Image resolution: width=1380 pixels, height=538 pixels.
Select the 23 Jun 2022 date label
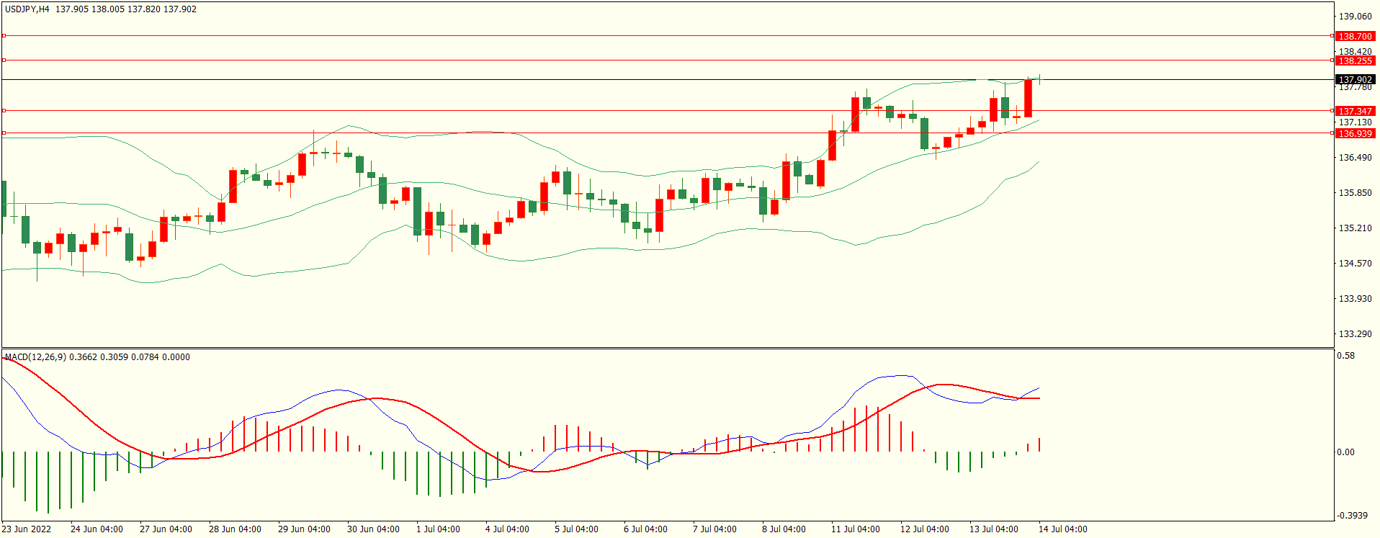point(27,529)
